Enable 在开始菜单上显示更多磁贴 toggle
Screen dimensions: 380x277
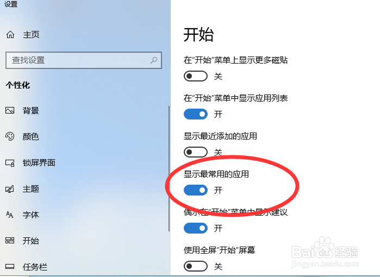click(x=196, y=76)
